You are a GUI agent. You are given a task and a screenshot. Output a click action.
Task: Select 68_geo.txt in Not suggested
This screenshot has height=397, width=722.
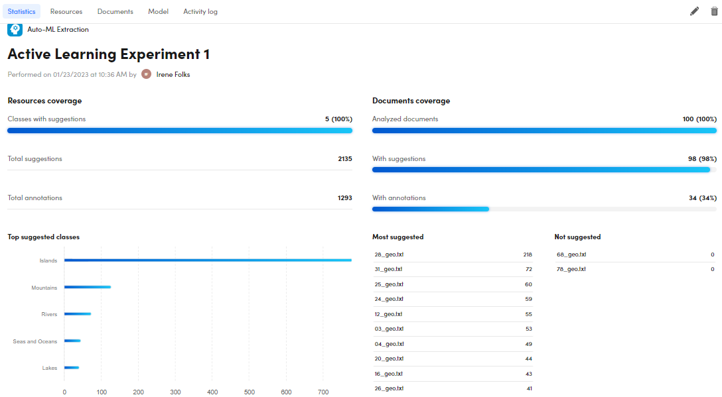tap(571, 255)
